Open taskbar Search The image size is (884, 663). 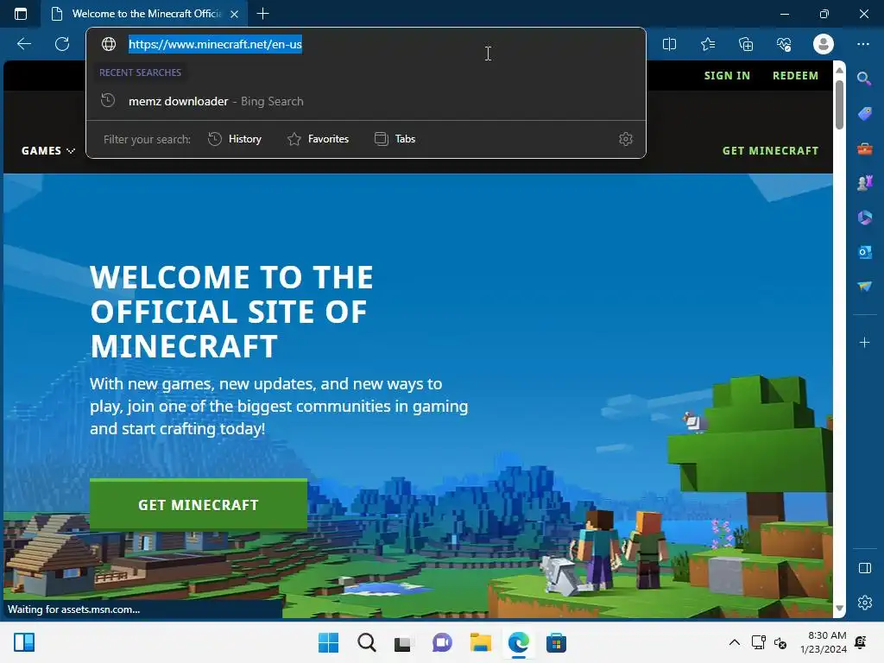pos(366,642)
